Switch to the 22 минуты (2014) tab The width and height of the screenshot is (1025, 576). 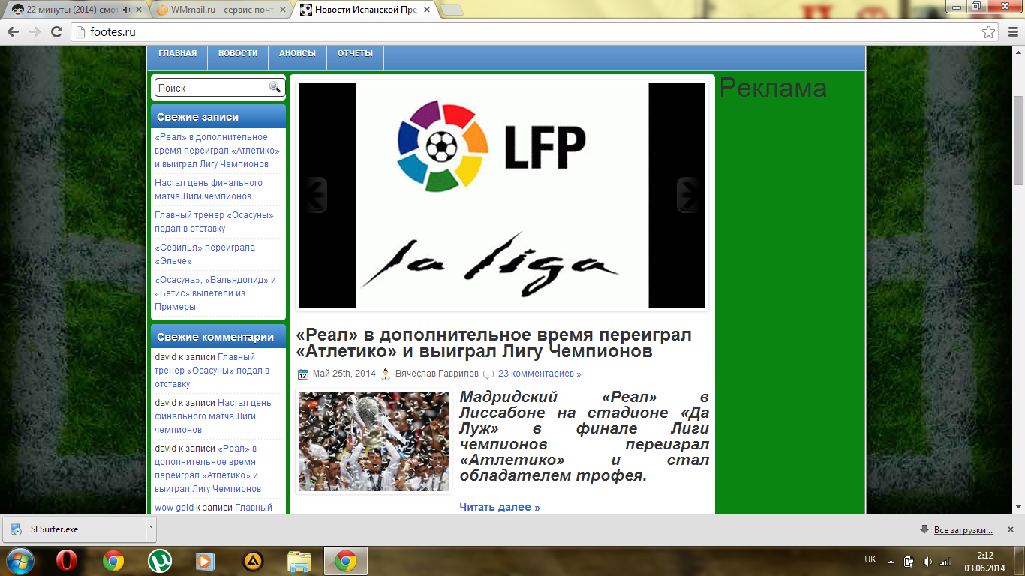[x=73, y=10]
